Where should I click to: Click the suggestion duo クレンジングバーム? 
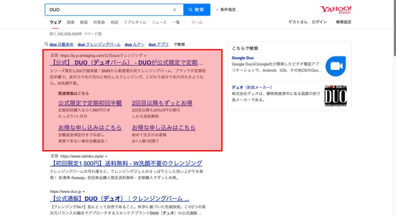tap(99, 44)
